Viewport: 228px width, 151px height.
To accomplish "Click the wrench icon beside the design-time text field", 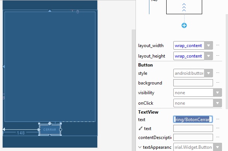I will [x=140, y=129].
